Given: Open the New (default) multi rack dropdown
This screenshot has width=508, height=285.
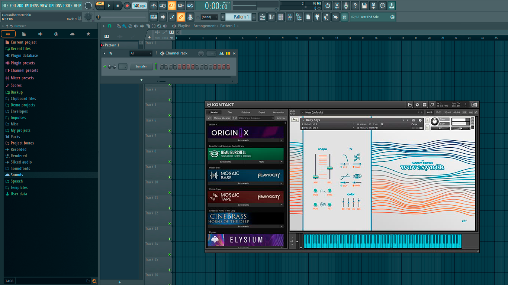Looking at the screenshot, I should [x=362, y=112].
